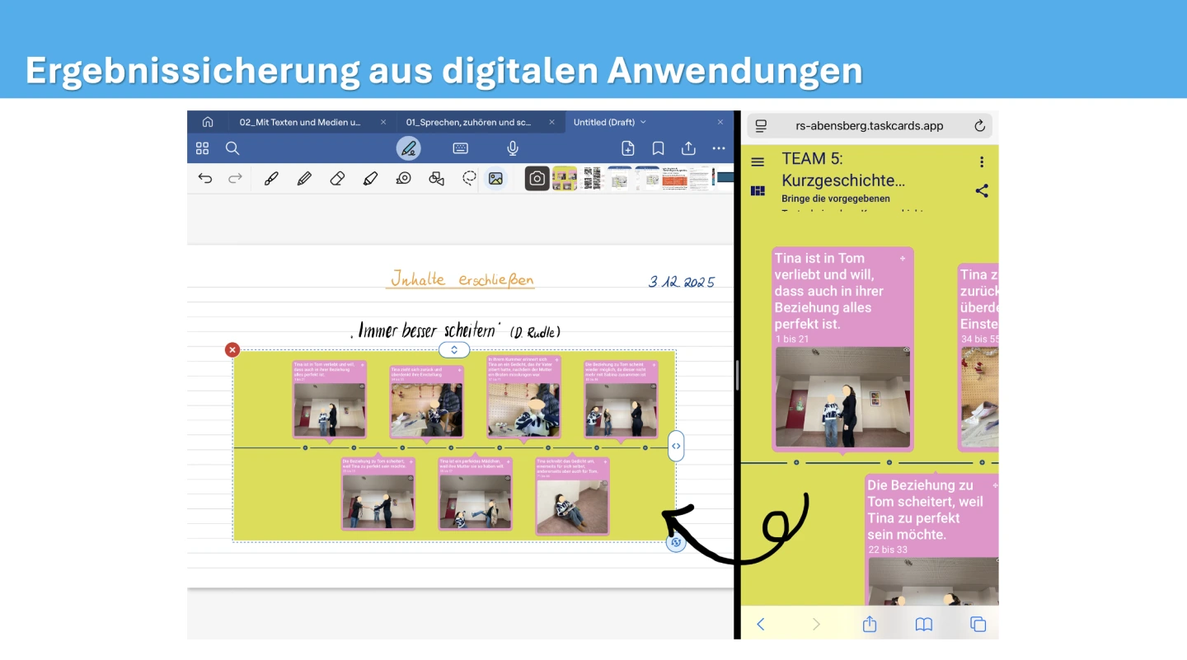Viewport: 1187px width, 660px height.
Task: Open the TaskCards three-dot options menu
Action: (981, 161)
